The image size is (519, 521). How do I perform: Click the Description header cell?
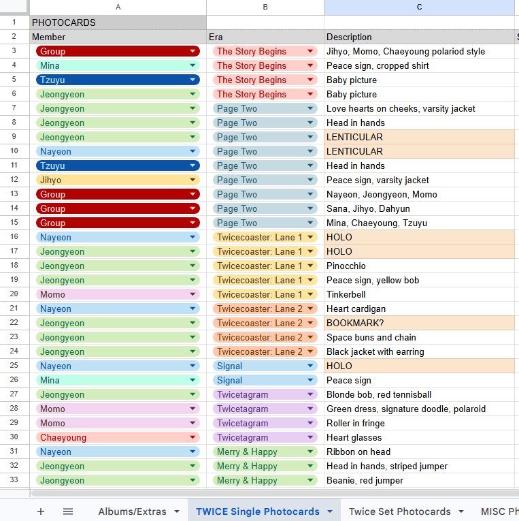[x=419, y=37]
